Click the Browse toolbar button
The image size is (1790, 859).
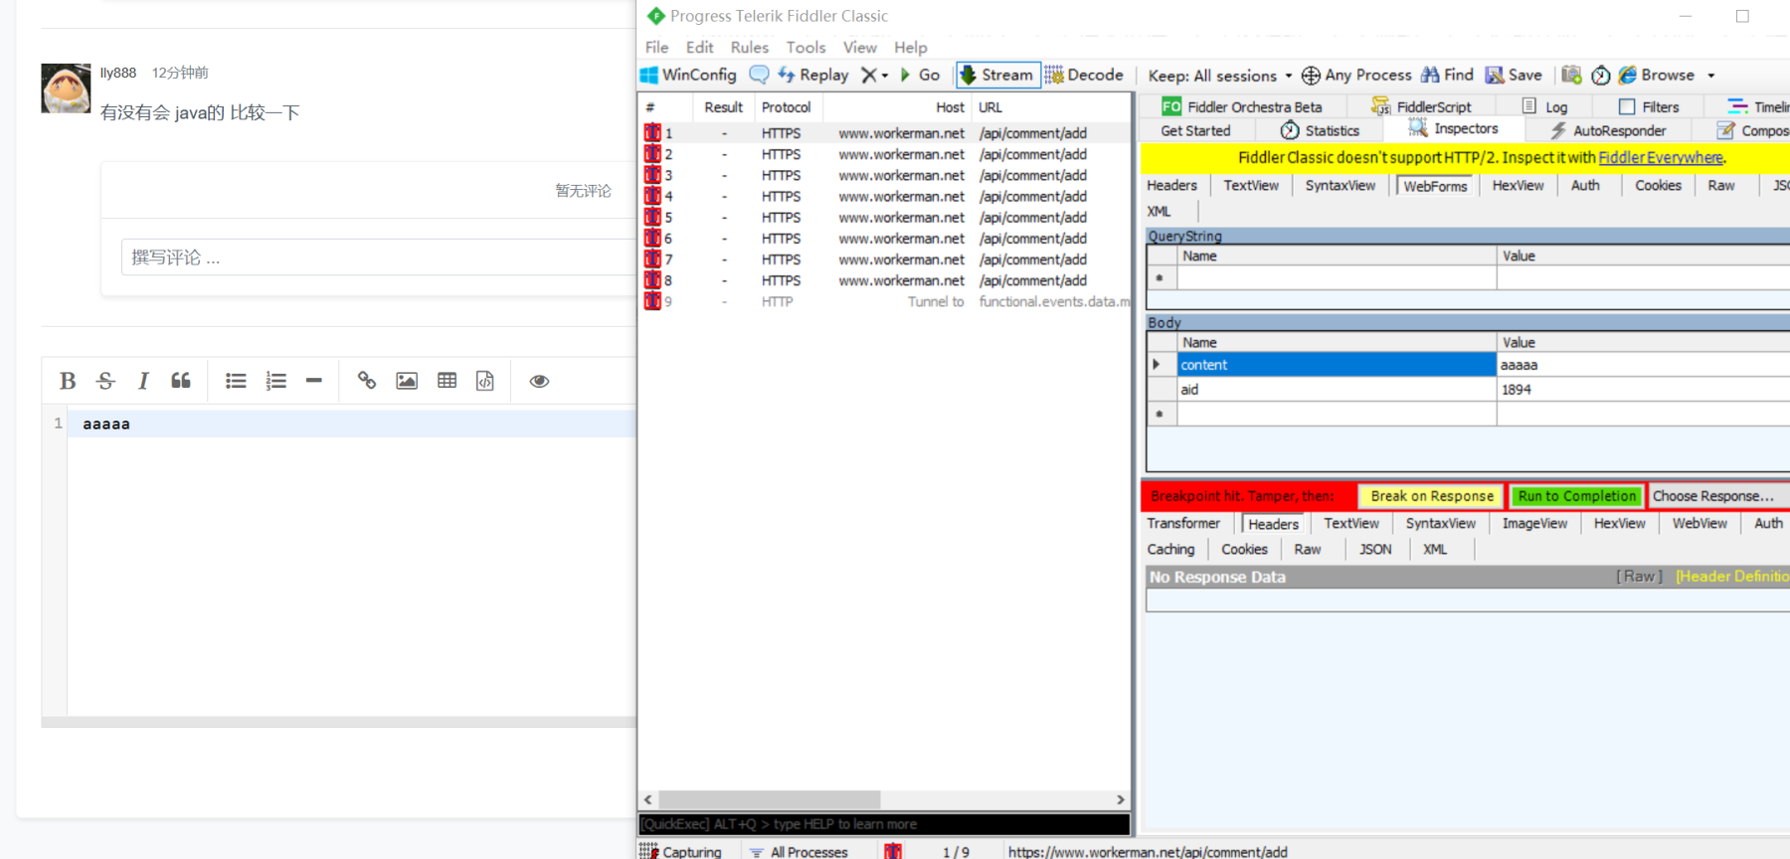click(1657, 75)
